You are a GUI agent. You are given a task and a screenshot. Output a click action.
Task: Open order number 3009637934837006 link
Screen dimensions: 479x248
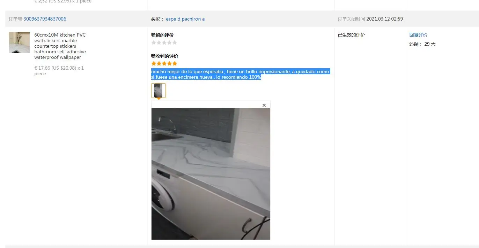coord(45,19)
